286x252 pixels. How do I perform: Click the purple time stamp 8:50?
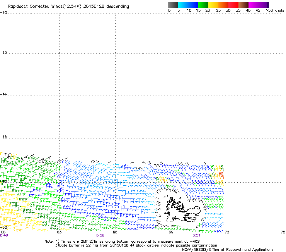pyautogui.click(x=100, y=235)
